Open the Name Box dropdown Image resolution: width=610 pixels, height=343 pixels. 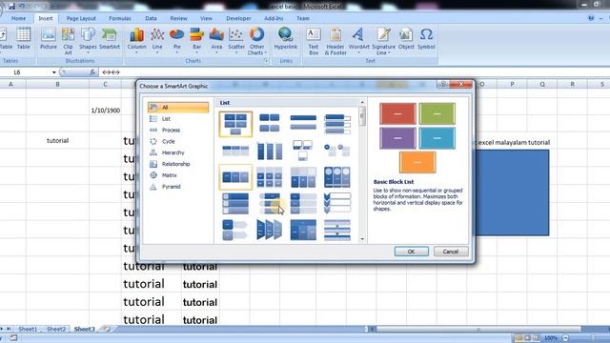[54, 72]
